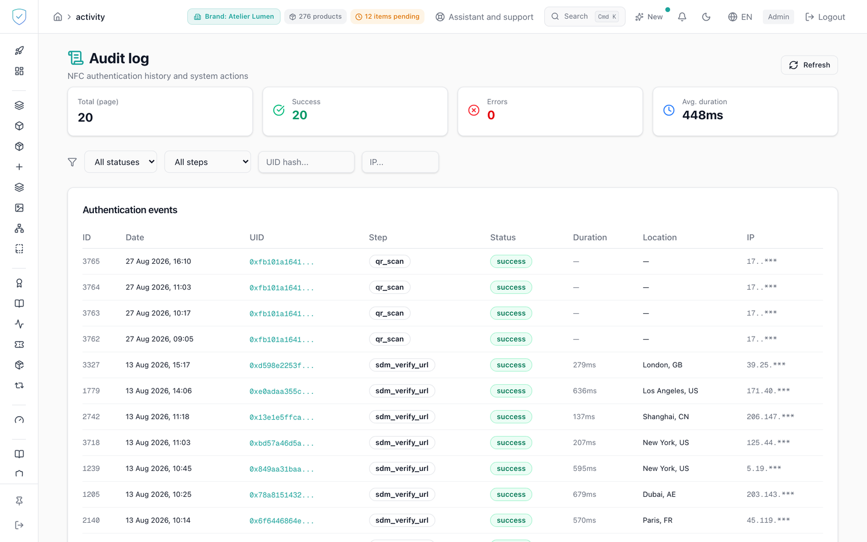Image resolution: width=867 pixels, height=542 pixels.
Task: Open the All statuses dropdown
Action: tap(121, 162)
